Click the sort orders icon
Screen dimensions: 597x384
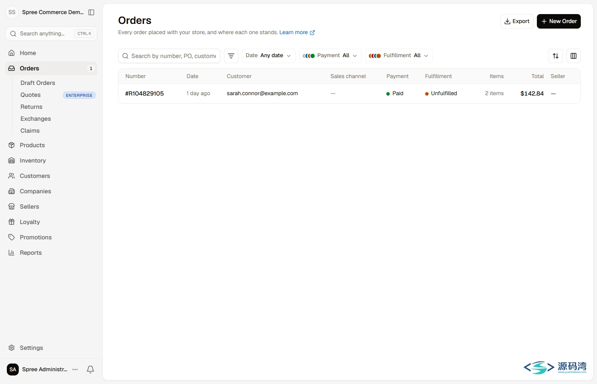(x=556, y=56)
